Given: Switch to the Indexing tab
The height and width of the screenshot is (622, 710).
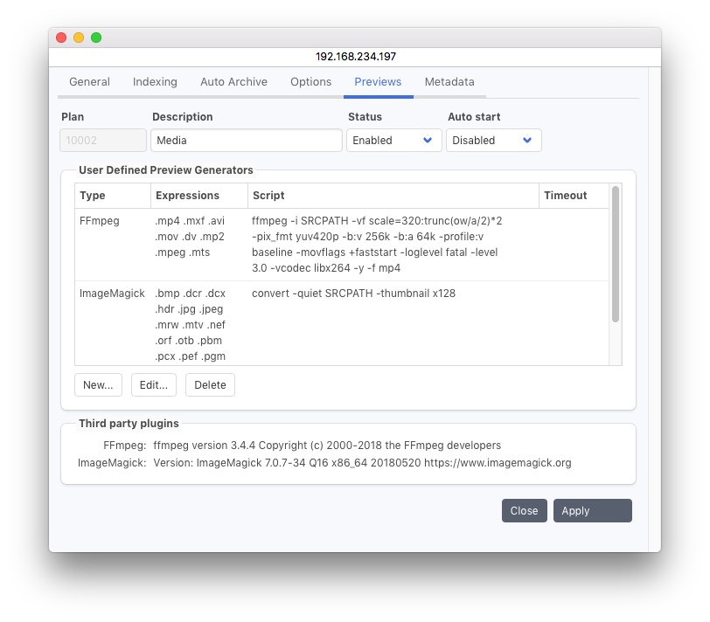Looking at the screenshot, I should pyautogui.click(x=155, y=82).
